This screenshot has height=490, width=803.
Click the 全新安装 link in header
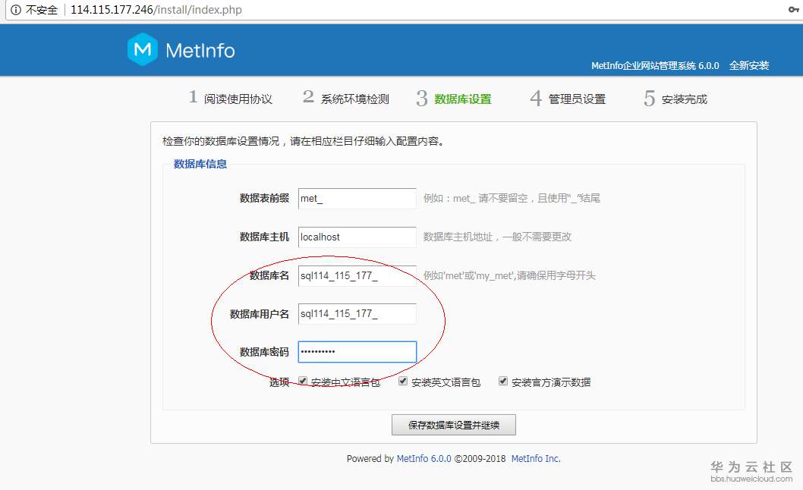click(750, 66)
